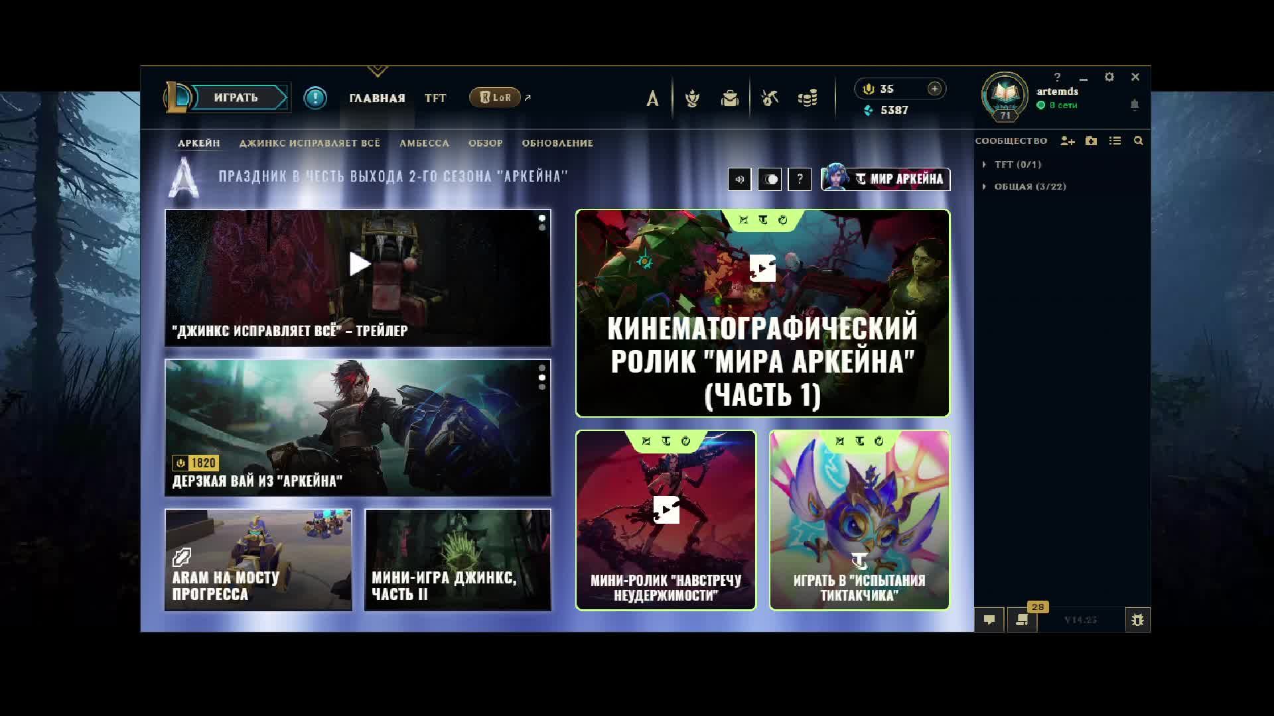
Task: Select middle slide dot on Vi skin card
Action: 542,377
